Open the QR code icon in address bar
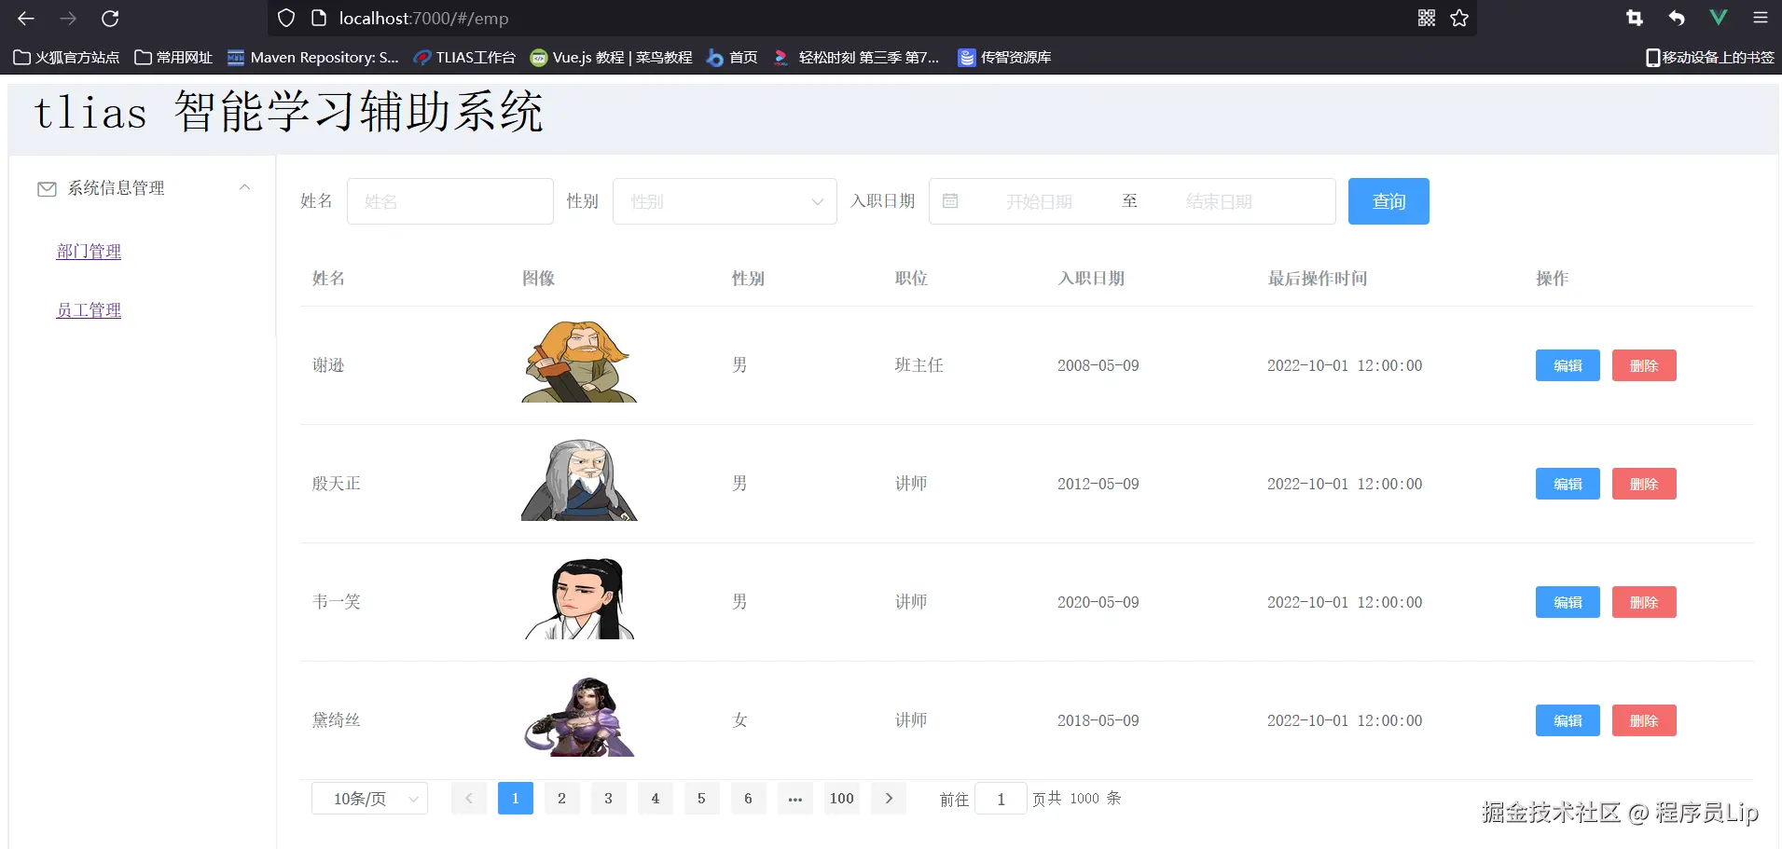 [1427, 19]
